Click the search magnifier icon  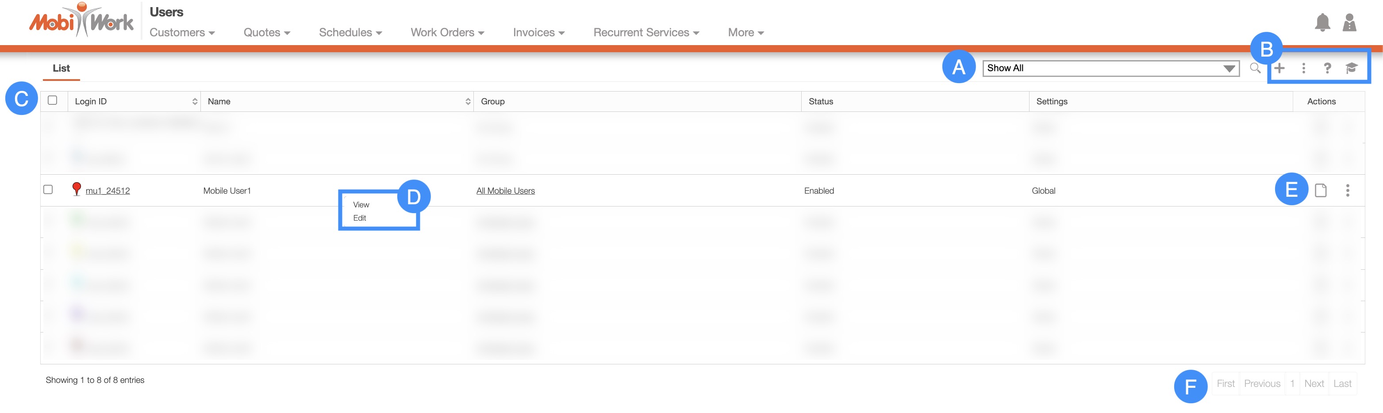(x=1255, y=68)
